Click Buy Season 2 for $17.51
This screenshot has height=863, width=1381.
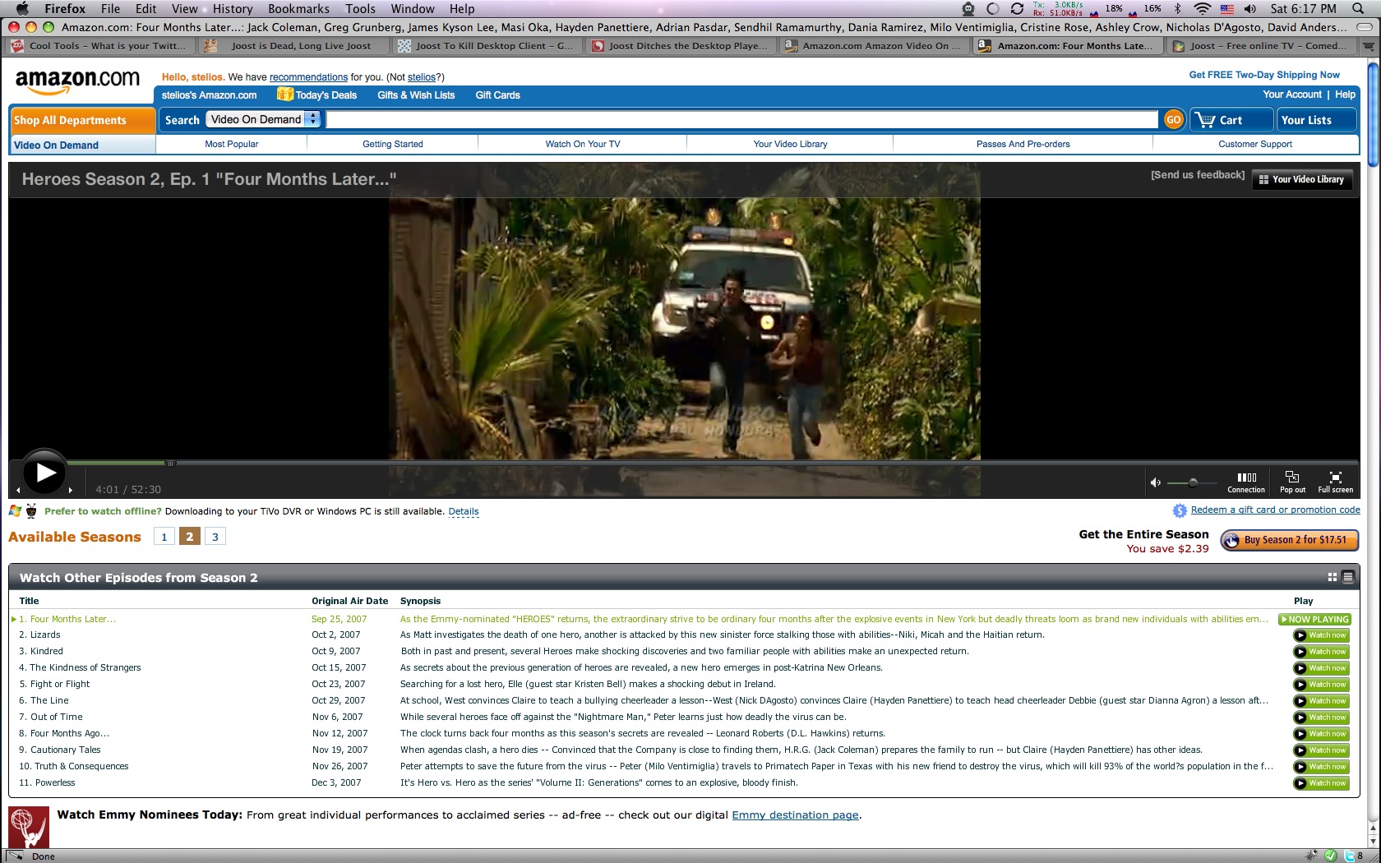[1290, 540]
